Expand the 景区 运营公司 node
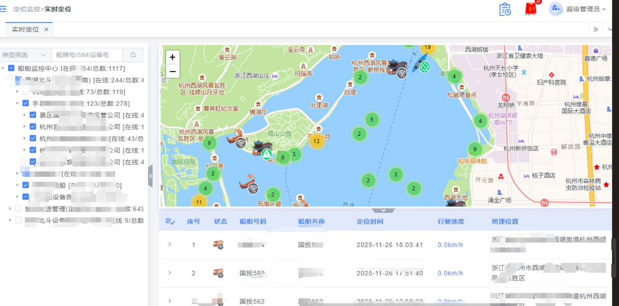Screen dimensions: 619x306 tap(25, 115)
